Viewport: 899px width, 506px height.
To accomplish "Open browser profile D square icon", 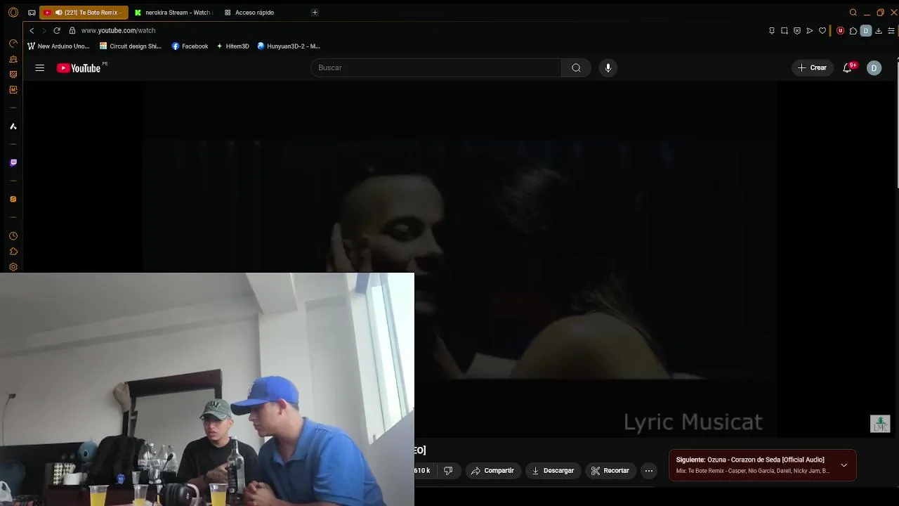I will pos(866,31).
